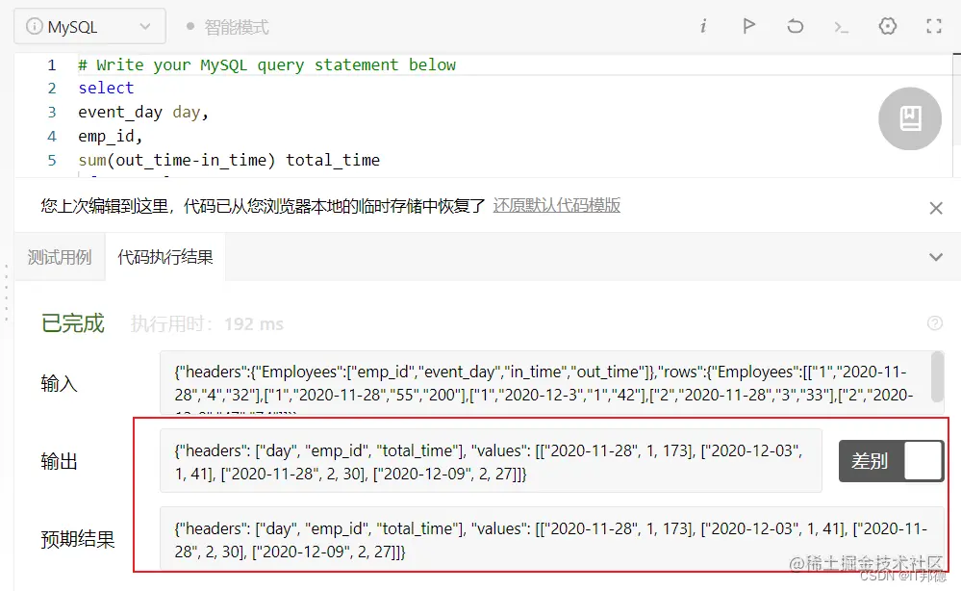Run code with the play icon
Screen dimensions: 961x591
coord(748,26)
